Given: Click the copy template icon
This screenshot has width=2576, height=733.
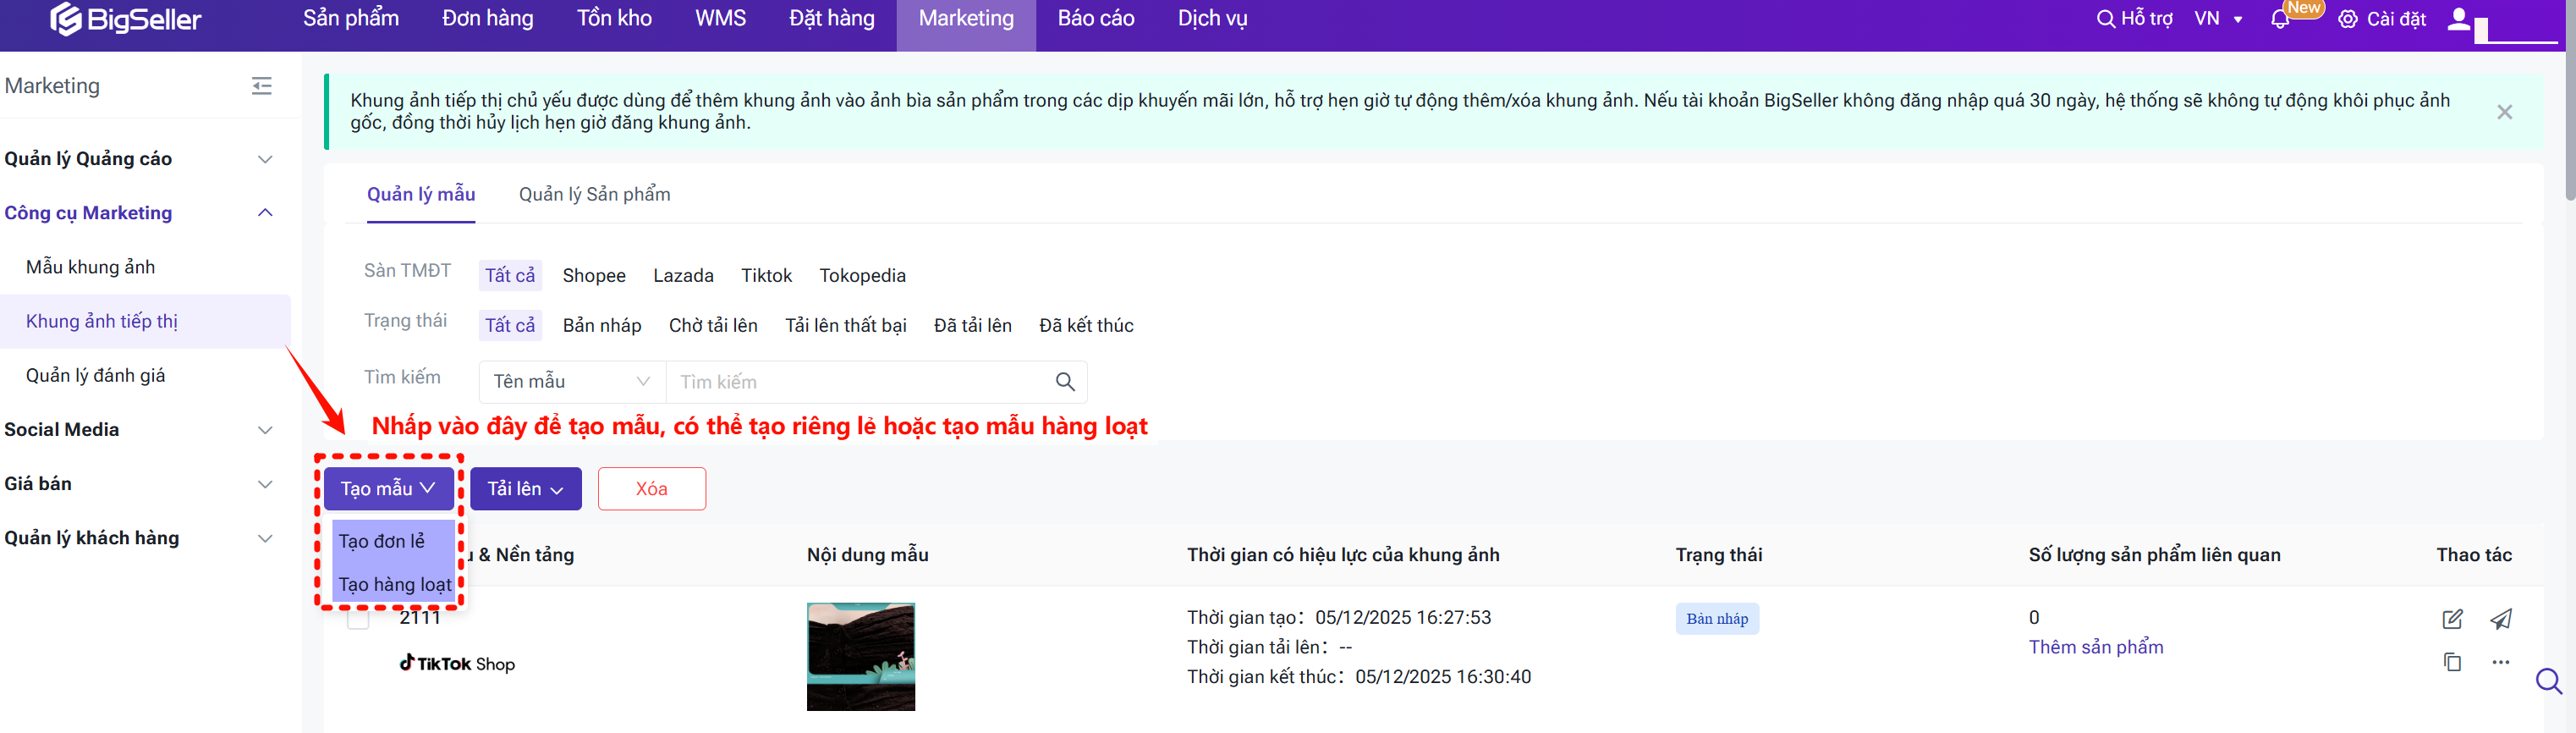Looking at the screenshot, I should (2452, 662).
